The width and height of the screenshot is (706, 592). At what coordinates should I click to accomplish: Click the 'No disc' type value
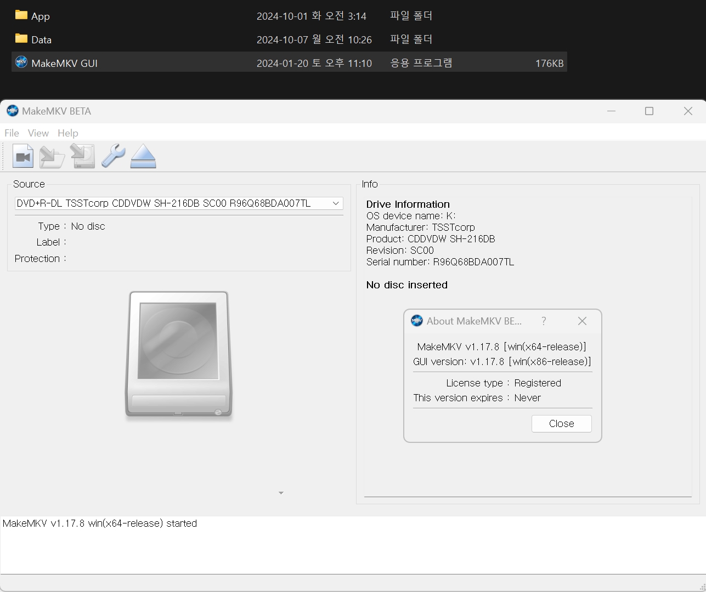88,226
